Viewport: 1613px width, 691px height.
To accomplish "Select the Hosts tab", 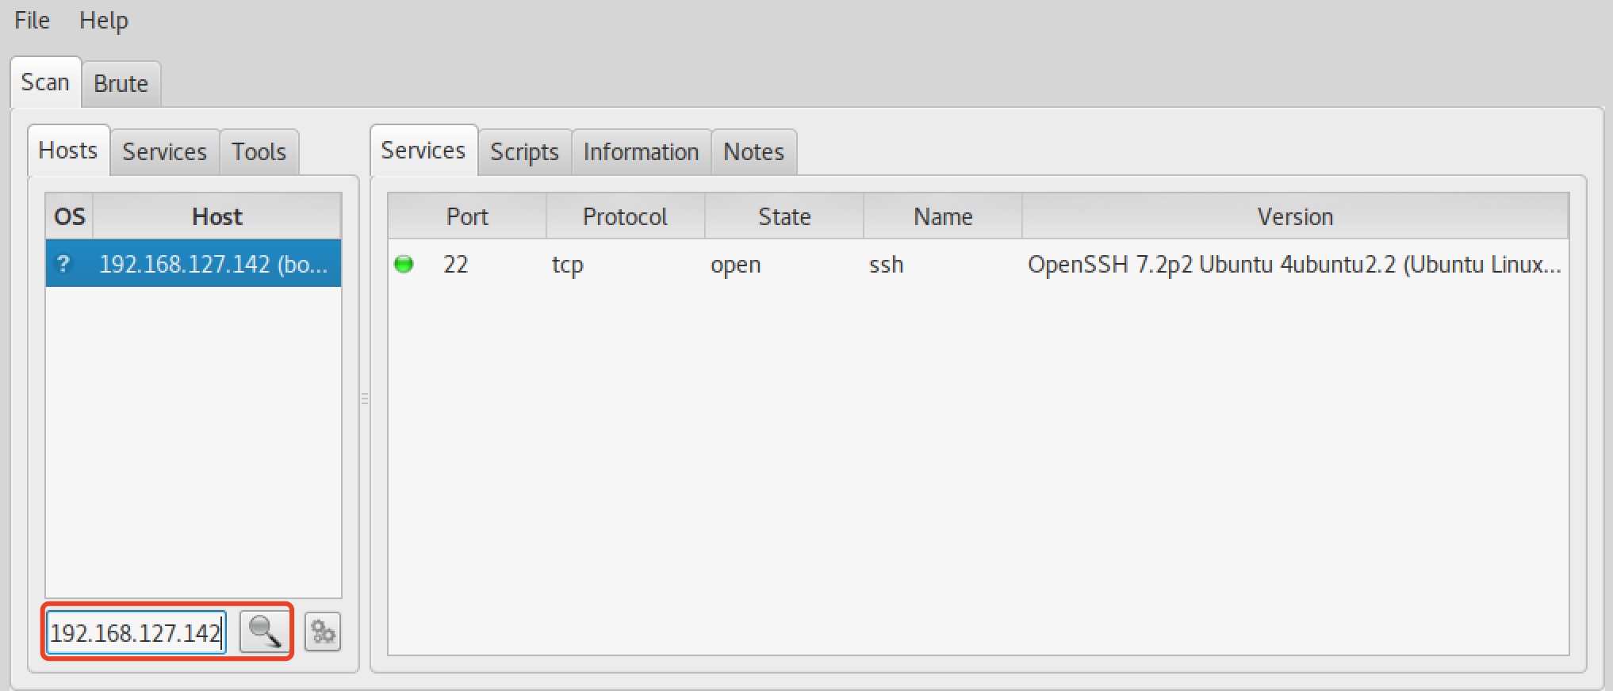I will pos(68,151).
